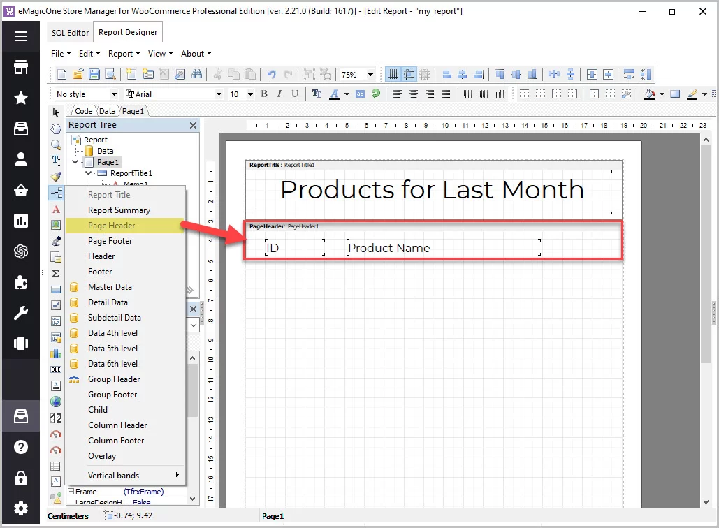Open the Arial font name dropdown
The image size is (719, 528).
(x=219, y=94)
